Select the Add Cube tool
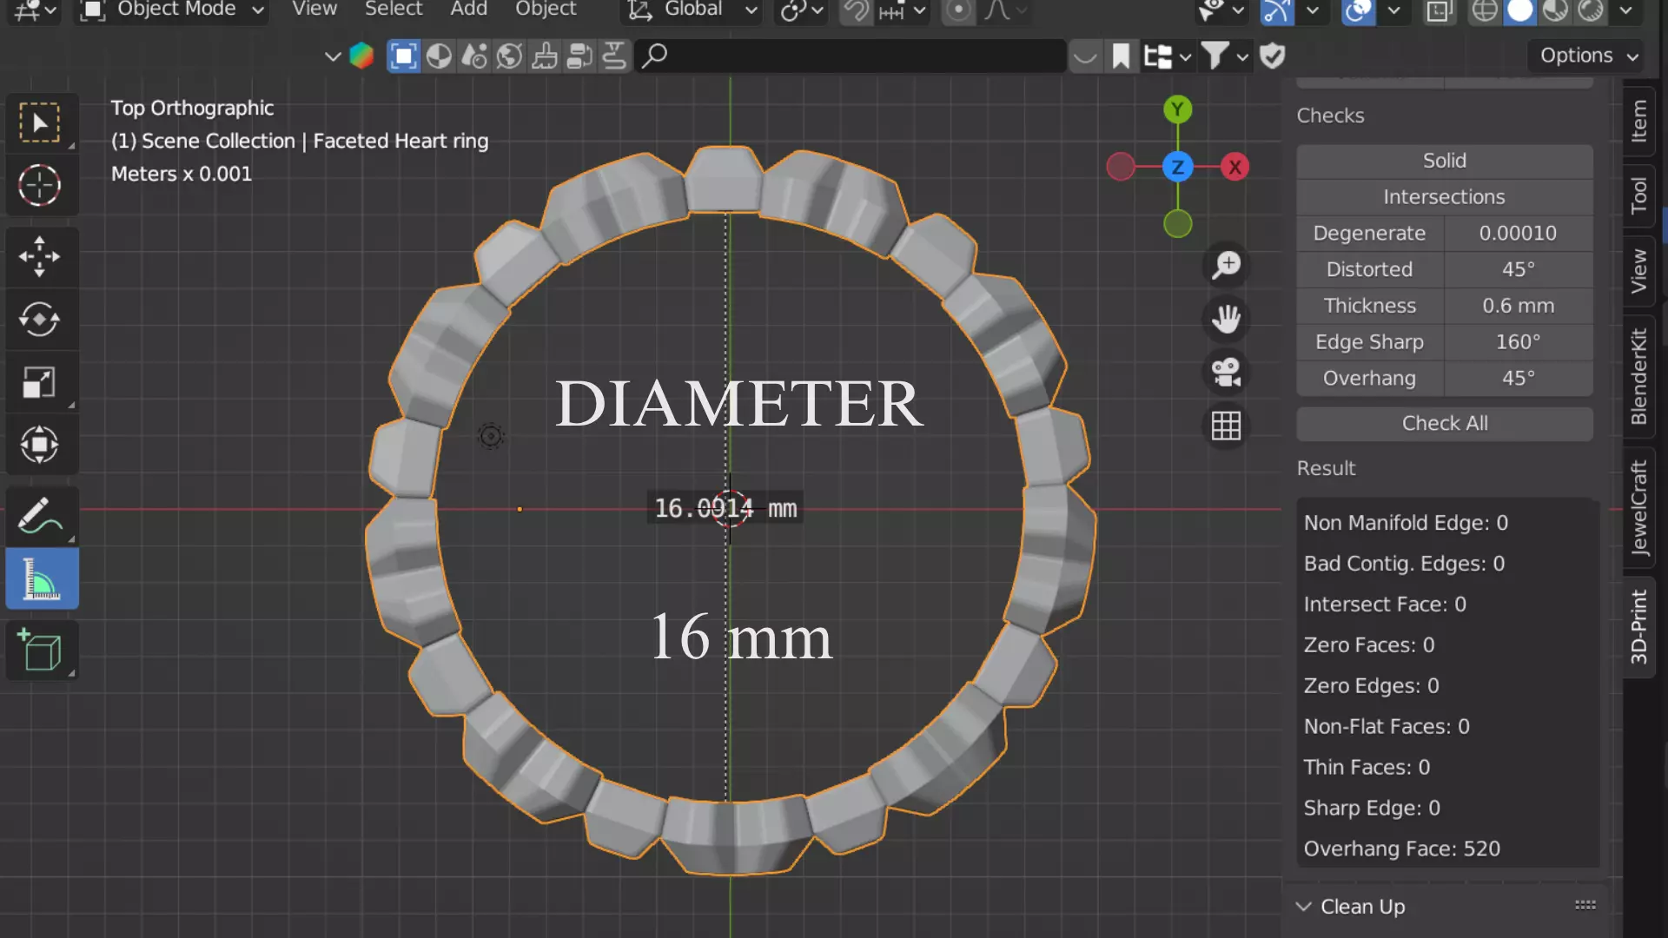This screenshot has width=1668, height=938. (41, 651)
